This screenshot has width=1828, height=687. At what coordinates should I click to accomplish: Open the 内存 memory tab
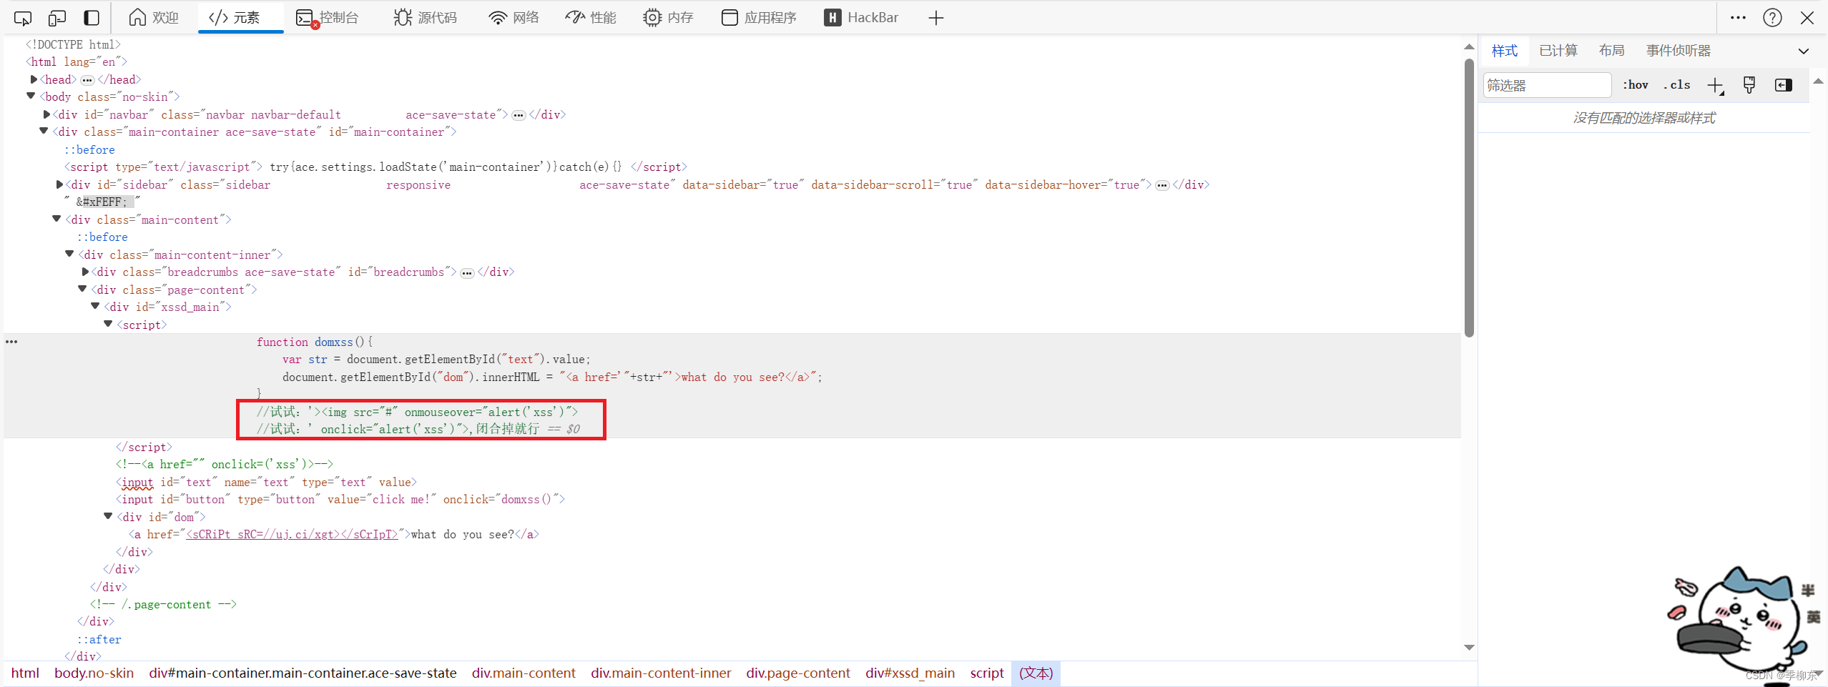[668, 18]
